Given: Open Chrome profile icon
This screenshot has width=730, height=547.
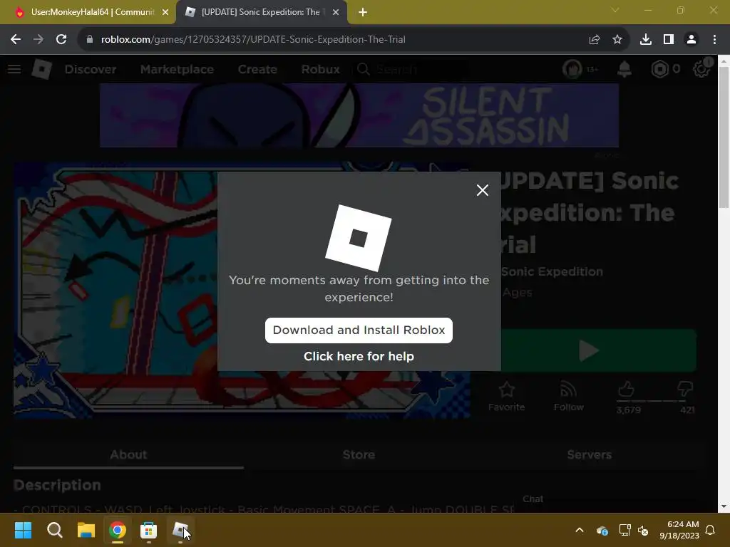Looking at the screenshot, I should (692, 40).
